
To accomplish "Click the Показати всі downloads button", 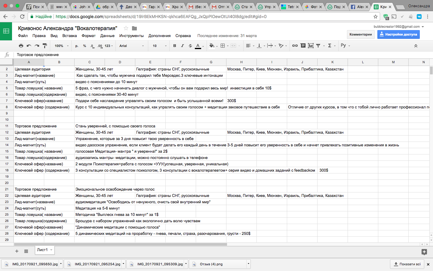I will [x=407, y=264].
